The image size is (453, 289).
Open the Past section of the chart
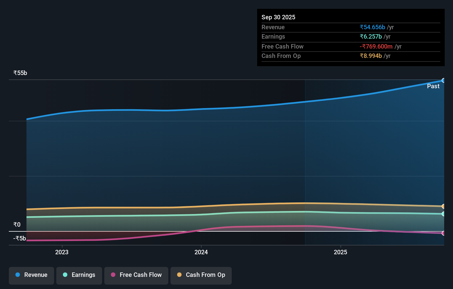pos(433,86)
